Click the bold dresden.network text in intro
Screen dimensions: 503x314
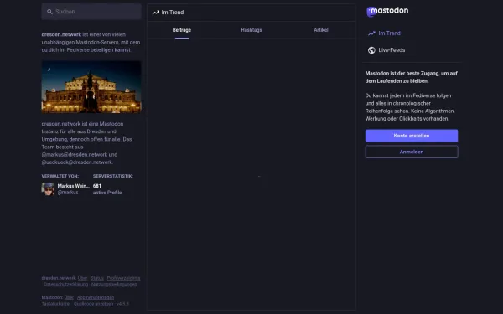coord(61,34)
